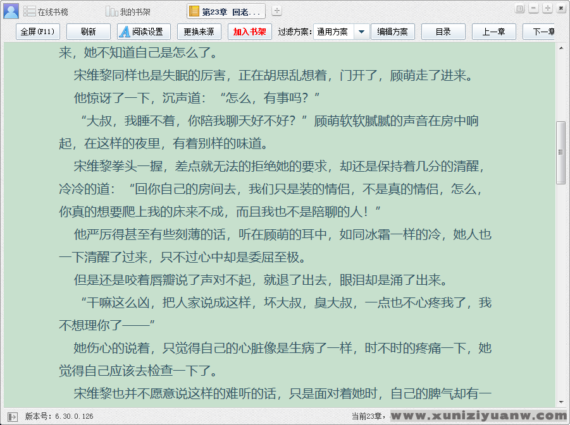Open the 目录 table of contents
The height and width of the screenshot is (425, 570).
click(x=443, y=32)
